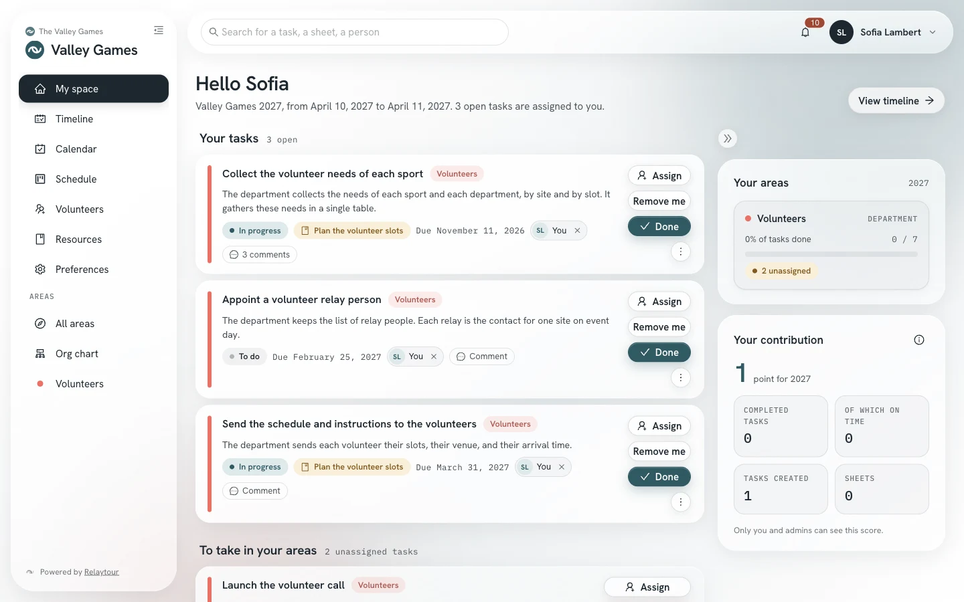Image resolution: width=964 pixels, height=602 pixels.
Task: Open In progress status of Collect volunteer needs task
Action: click(255, 231)
